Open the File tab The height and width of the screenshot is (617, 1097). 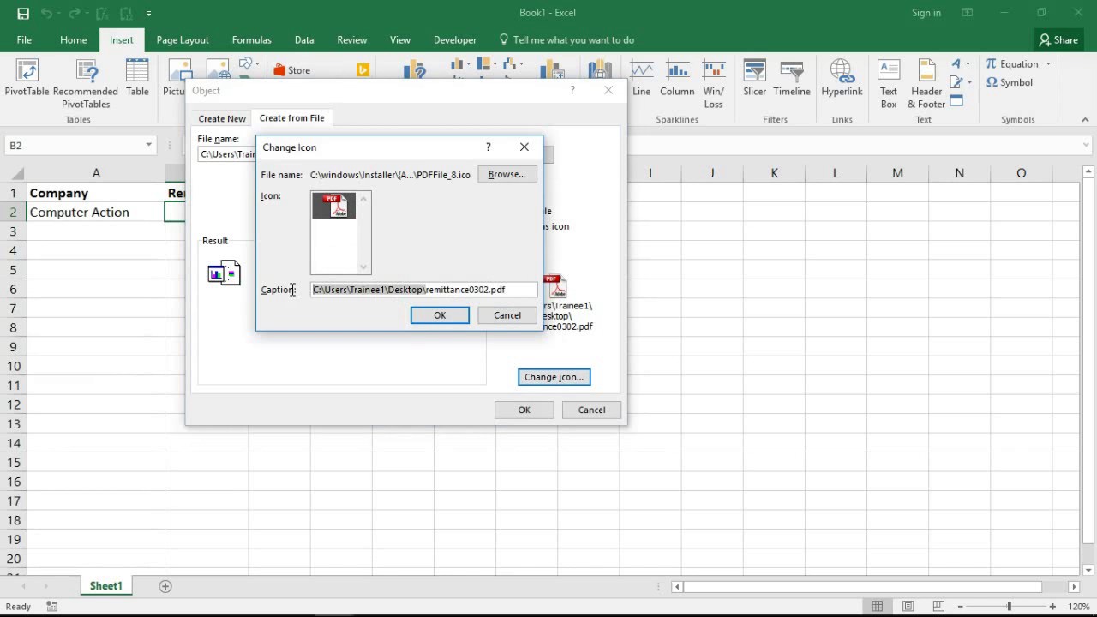[x=24, y=40]
